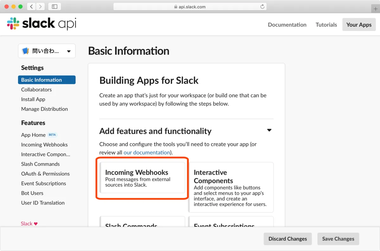Open OAuth & Permissions page

(x=45, y=174)
